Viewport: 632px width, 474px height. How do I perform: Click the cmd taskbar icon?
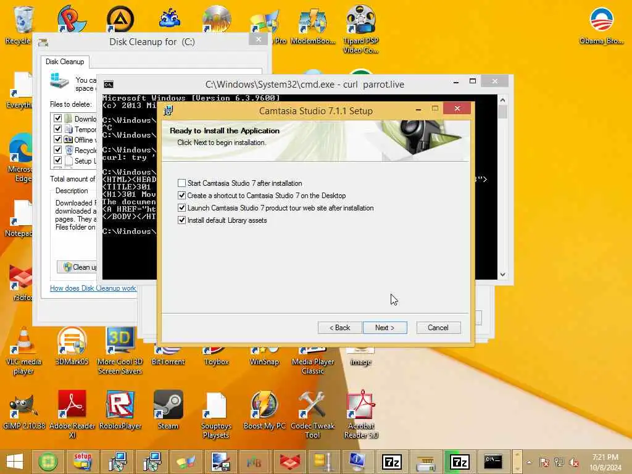(493, 462)
